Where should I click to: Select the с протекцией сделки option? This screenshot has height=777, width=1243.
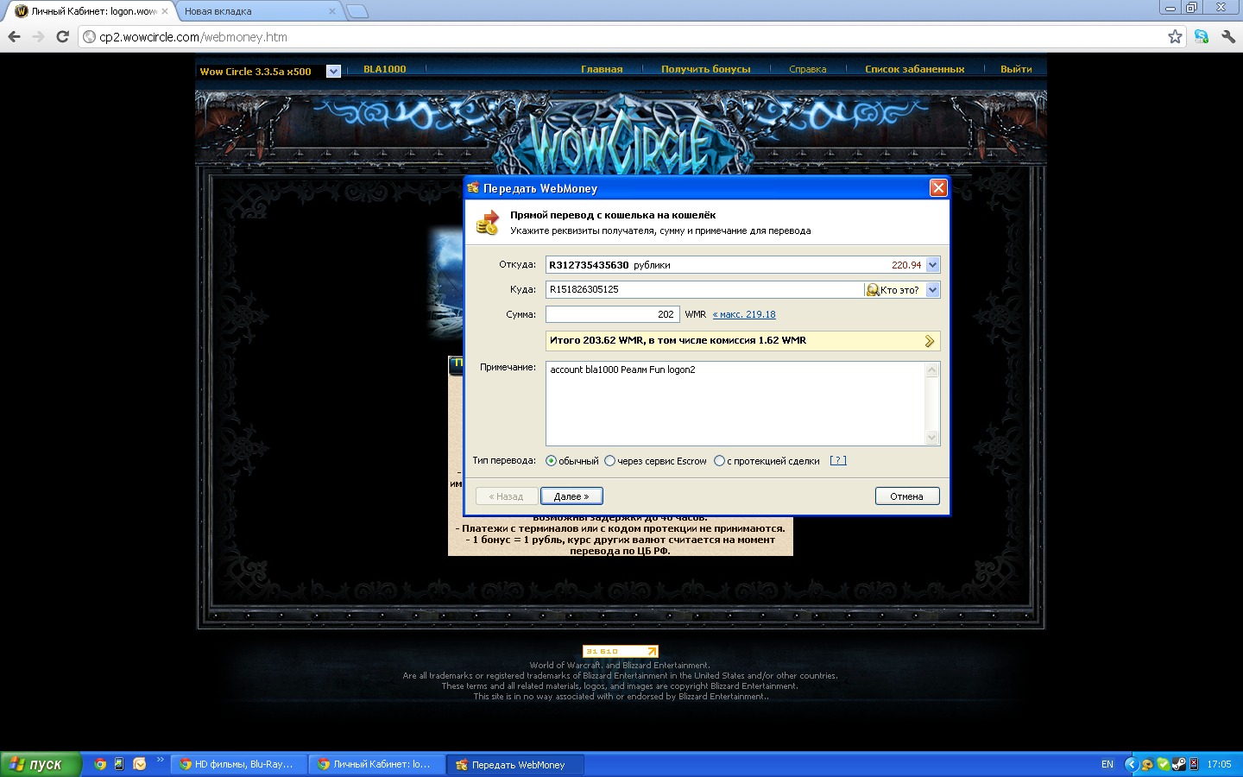tap(719, 461)
